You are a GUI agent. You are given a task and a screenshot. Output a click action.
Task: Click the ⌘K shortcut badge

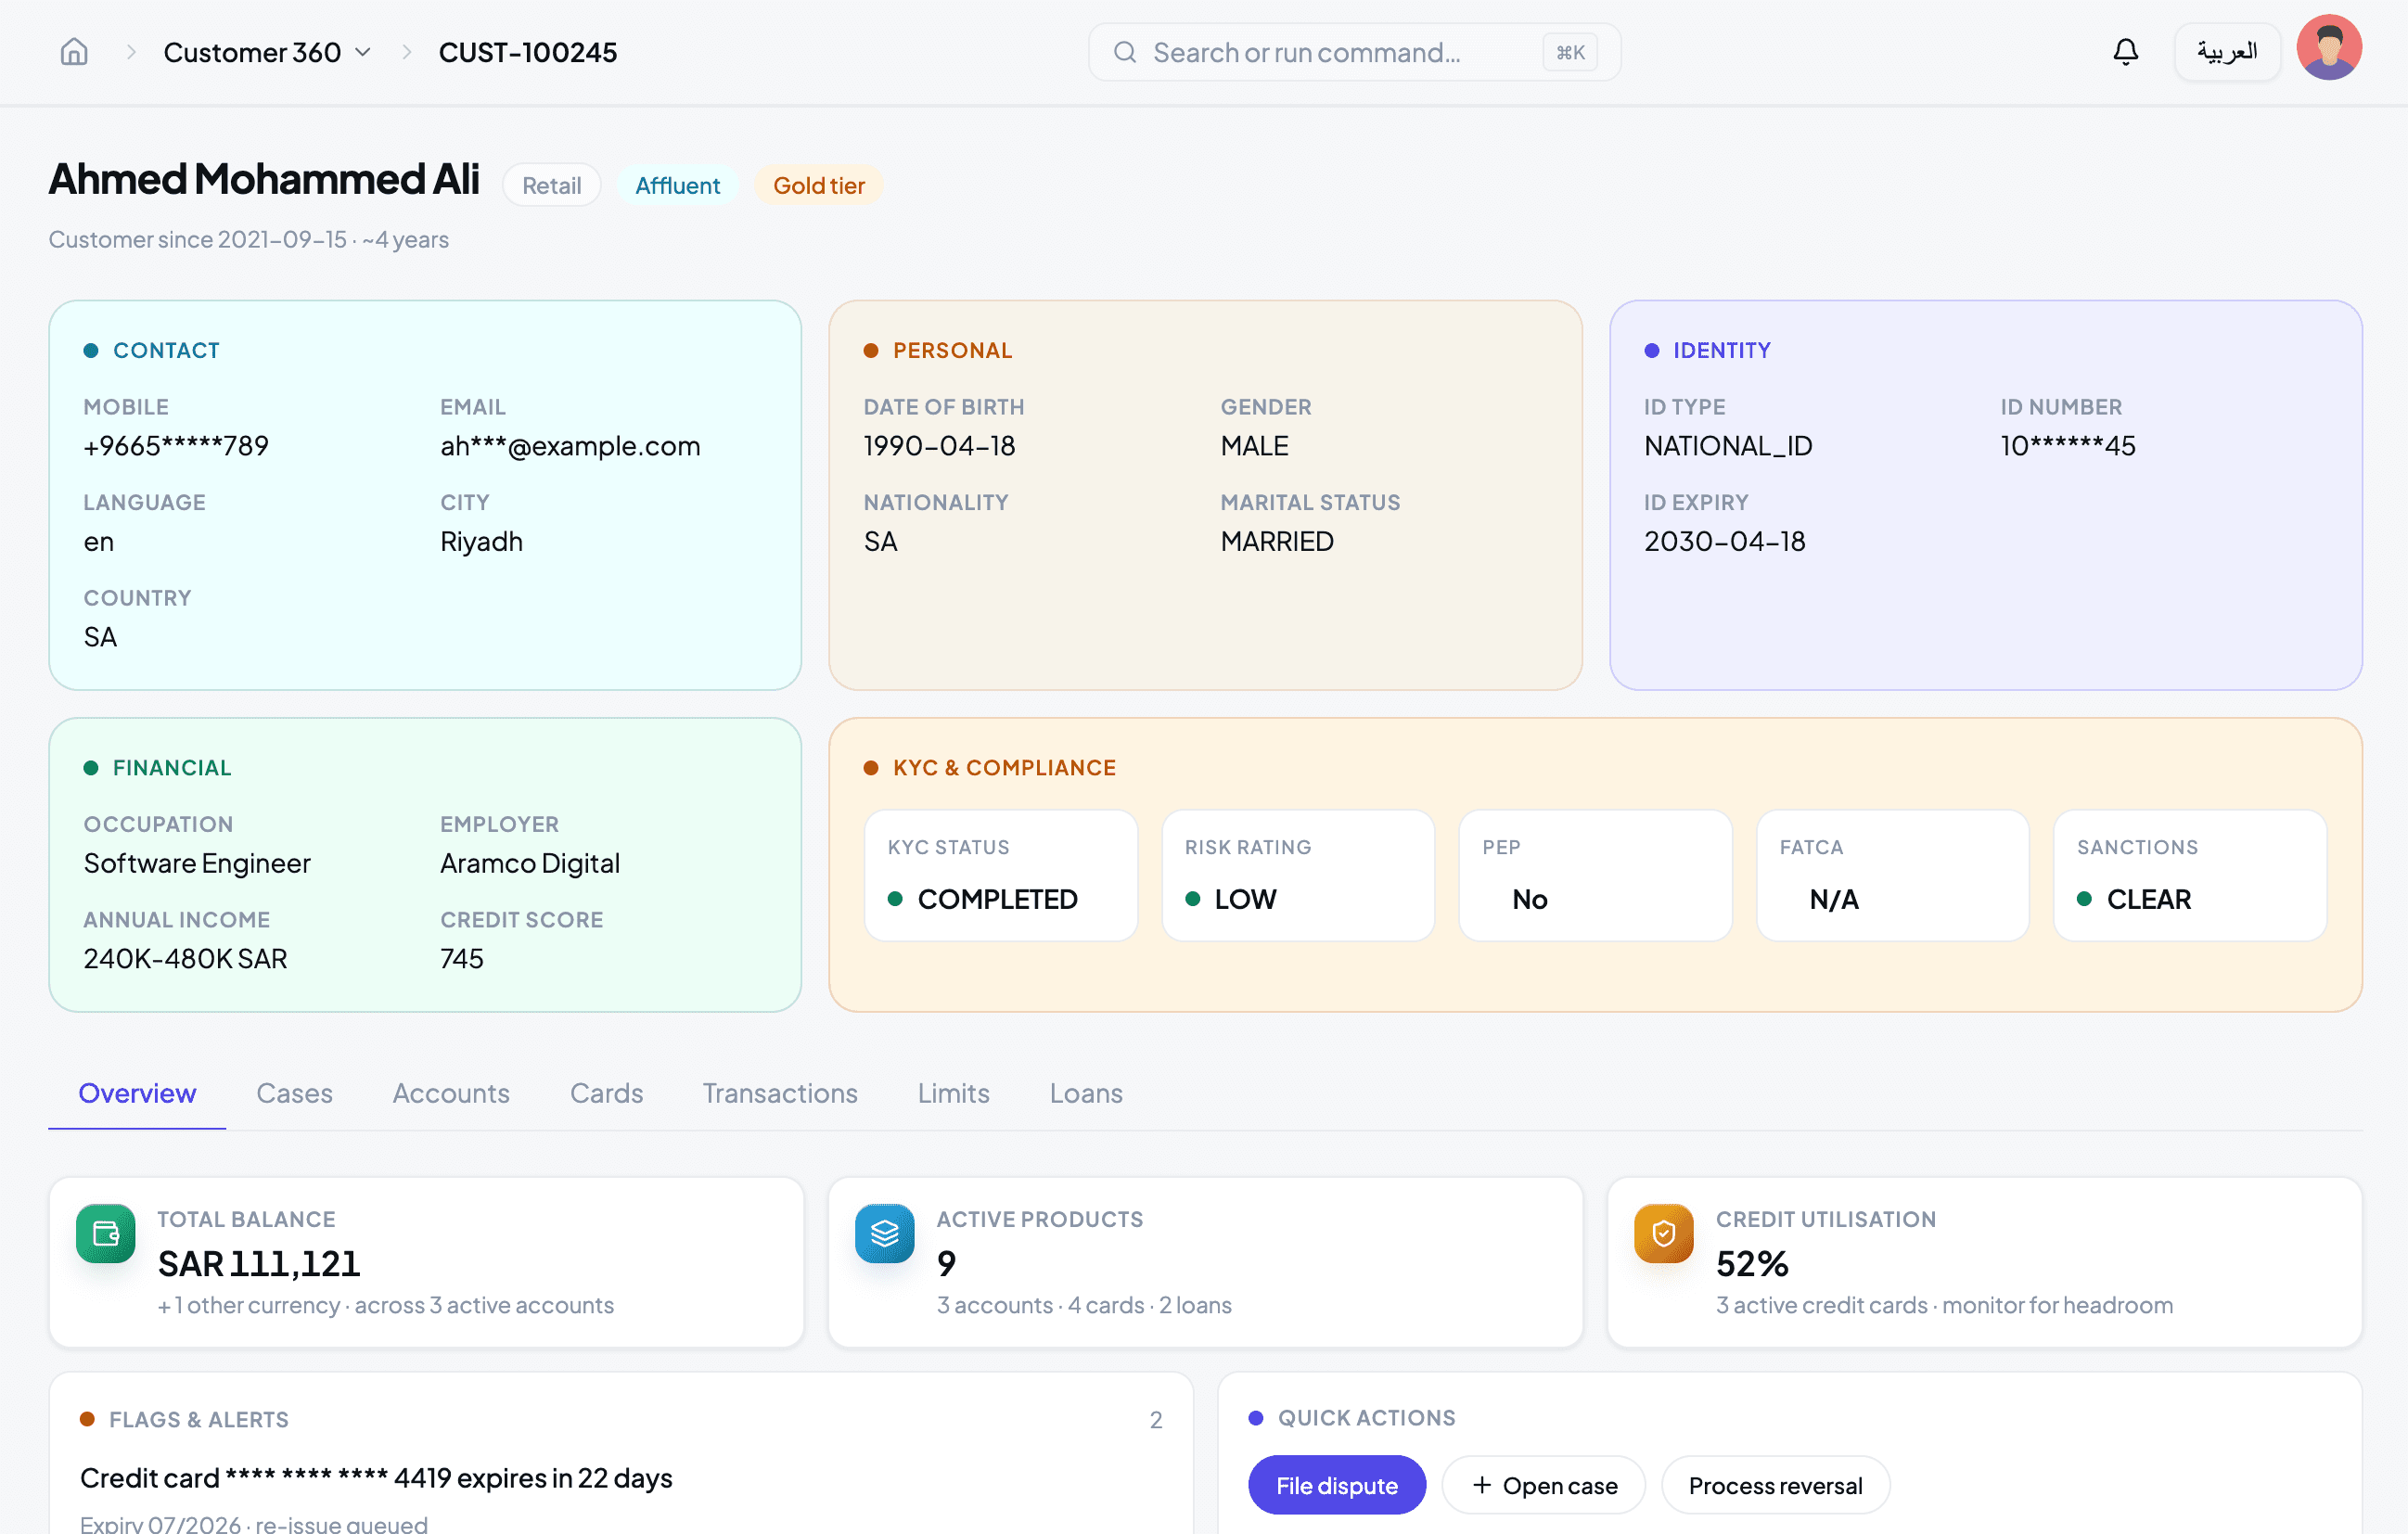point(1570,52)
